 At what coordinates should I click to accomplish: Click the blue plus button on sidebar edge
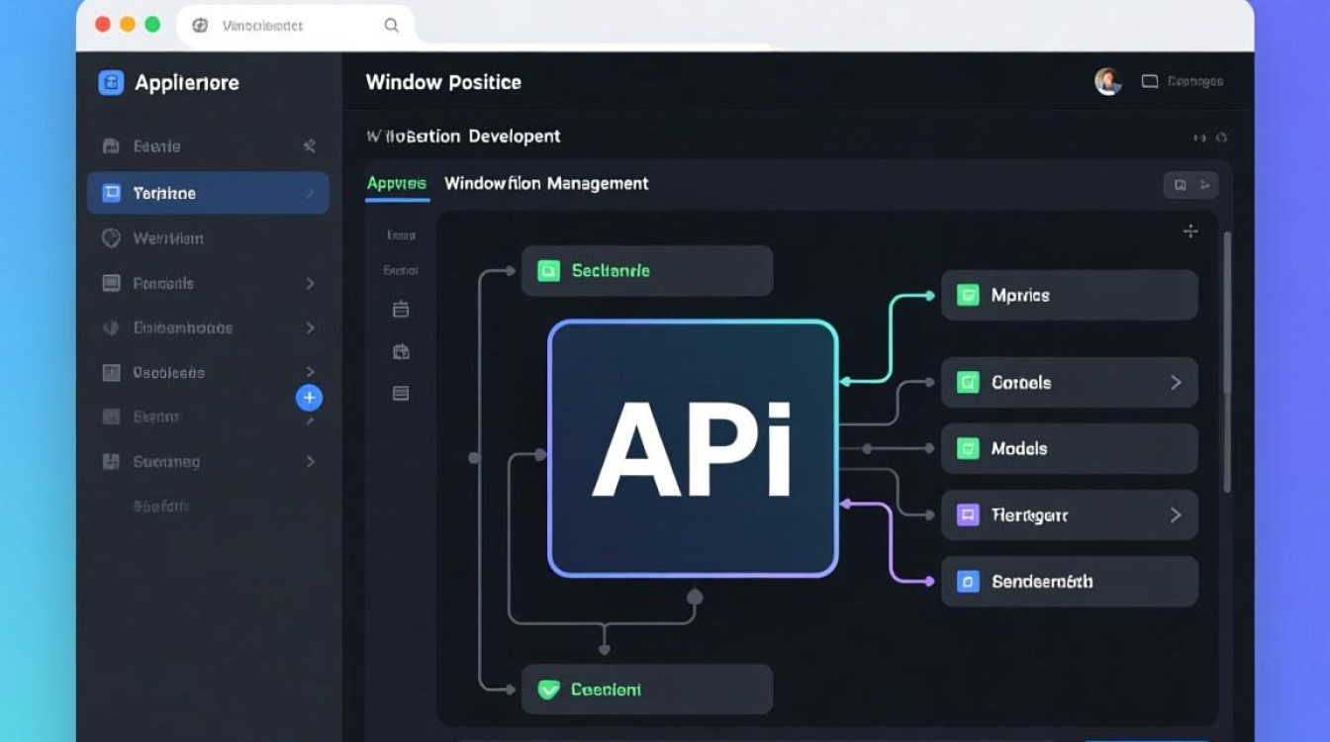(309, 398)
